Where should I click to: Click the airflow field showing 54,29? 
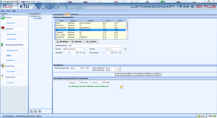(x=102, y=82)
